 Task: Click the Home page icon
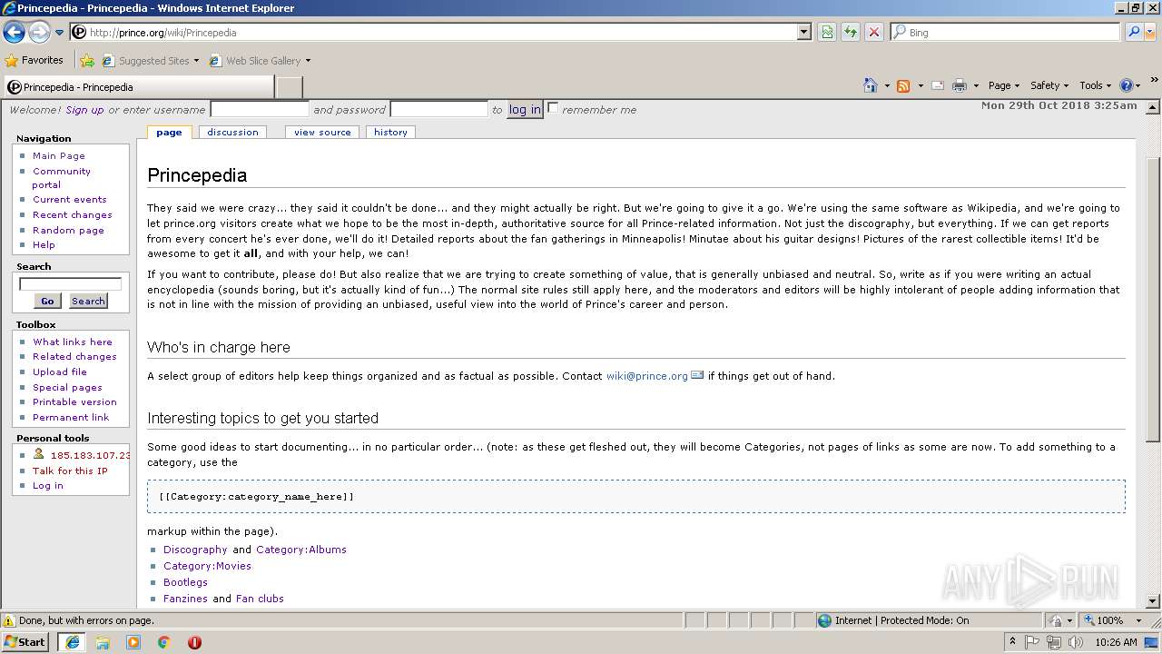[871, 85]
